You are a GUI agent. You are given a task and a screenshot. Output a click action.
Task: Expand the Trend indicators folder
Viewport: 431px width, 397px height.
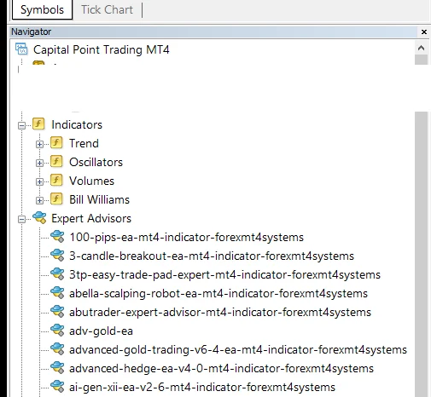[39, 144]
